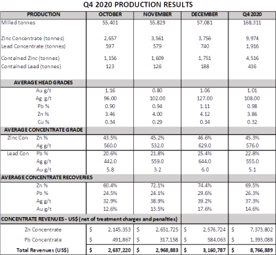Select November Zinc Con Zn % 45.2%
The height and width of the screenshot is (255, 276).
[x=157, y=138]
